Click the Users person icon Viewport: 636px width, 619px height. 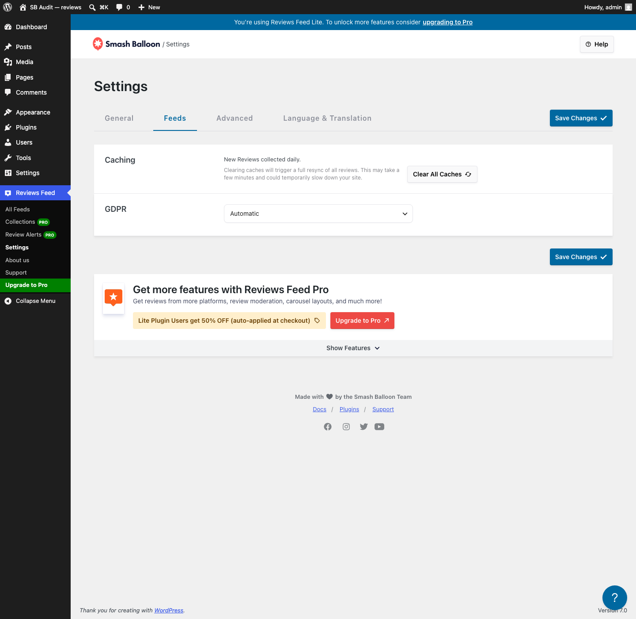pos(8,142)
